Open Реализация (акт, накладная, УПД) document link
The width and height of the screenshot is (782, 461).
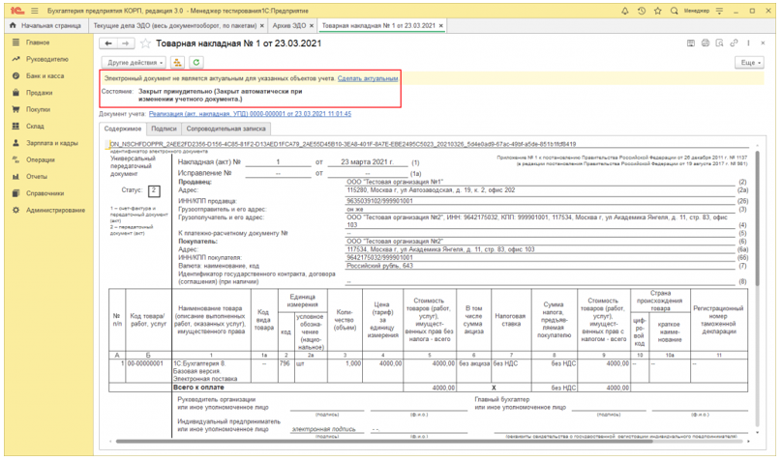tap(250, 114)
